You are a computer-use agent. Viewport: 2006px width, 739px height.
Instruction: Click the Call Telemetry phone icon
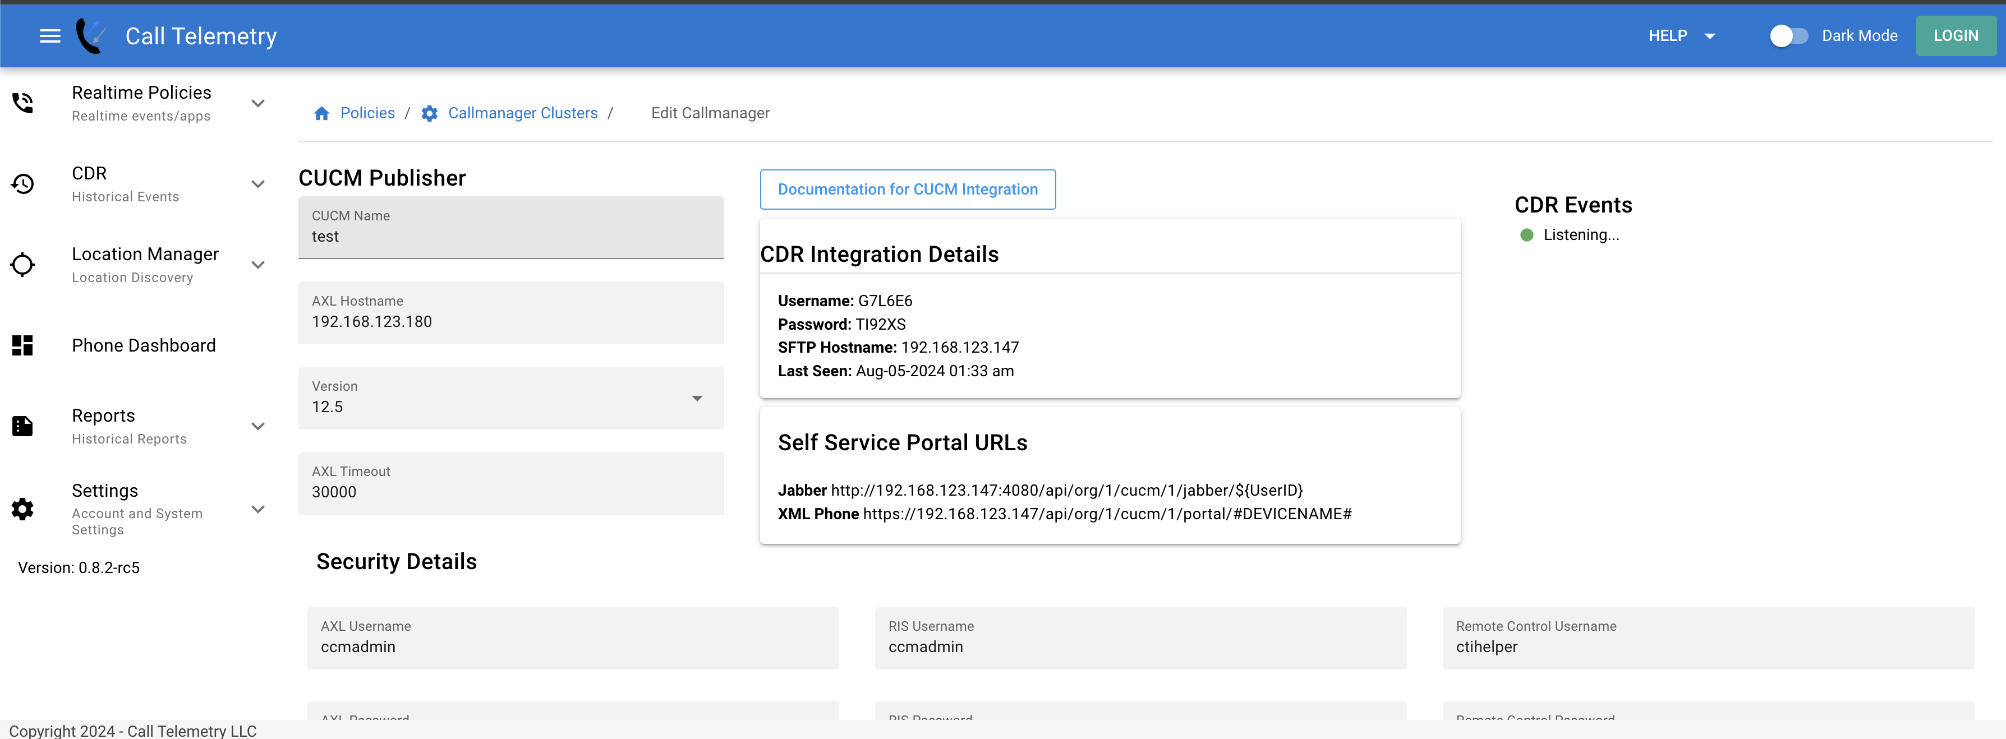pyautogui.click(x=96, y=36)
